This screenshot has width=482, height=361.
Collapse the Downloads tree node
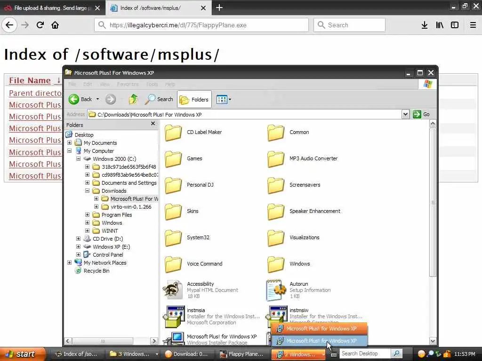[x=87, y=191]
